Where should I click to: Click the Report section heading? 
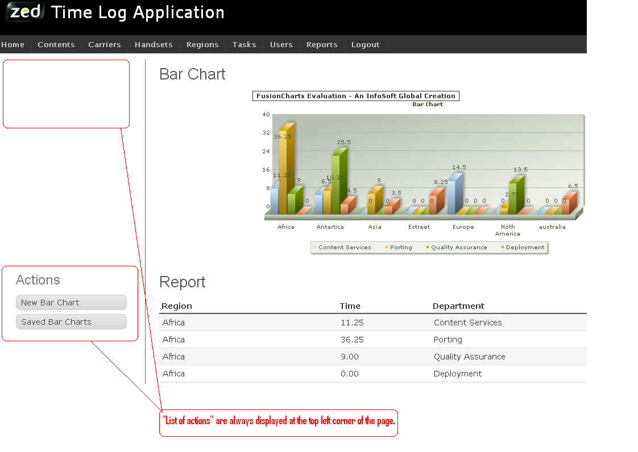(x=183, y=282)
